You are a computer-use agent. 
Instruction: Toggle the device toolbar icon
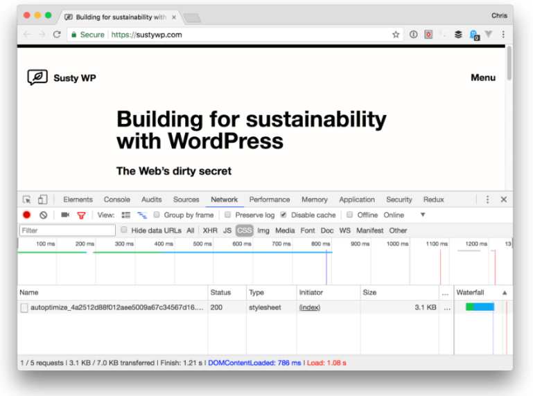(42, 199)
